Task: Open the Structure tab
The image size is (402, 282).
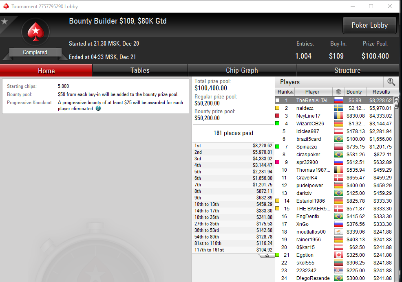Action: [347, 70]
